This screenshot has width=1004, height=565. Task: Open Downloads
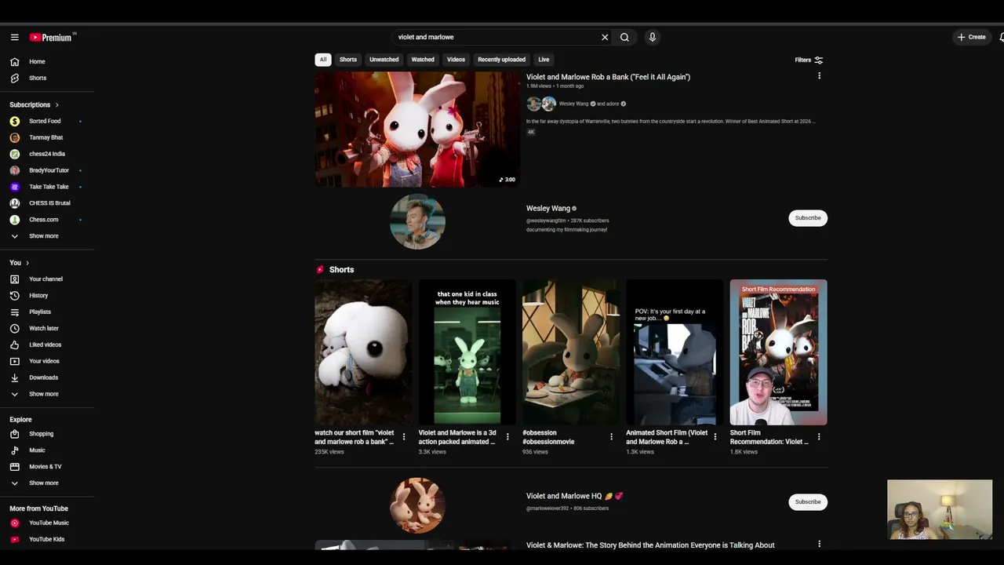click(x=47, y=377)
